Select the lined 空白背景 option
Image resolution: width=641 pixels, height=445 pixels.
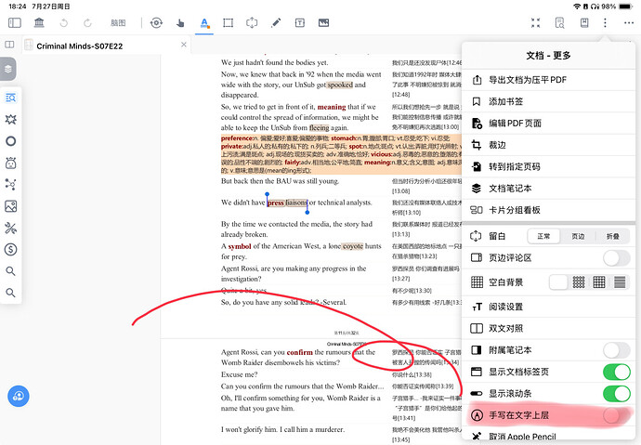click(x=620, y=281)
